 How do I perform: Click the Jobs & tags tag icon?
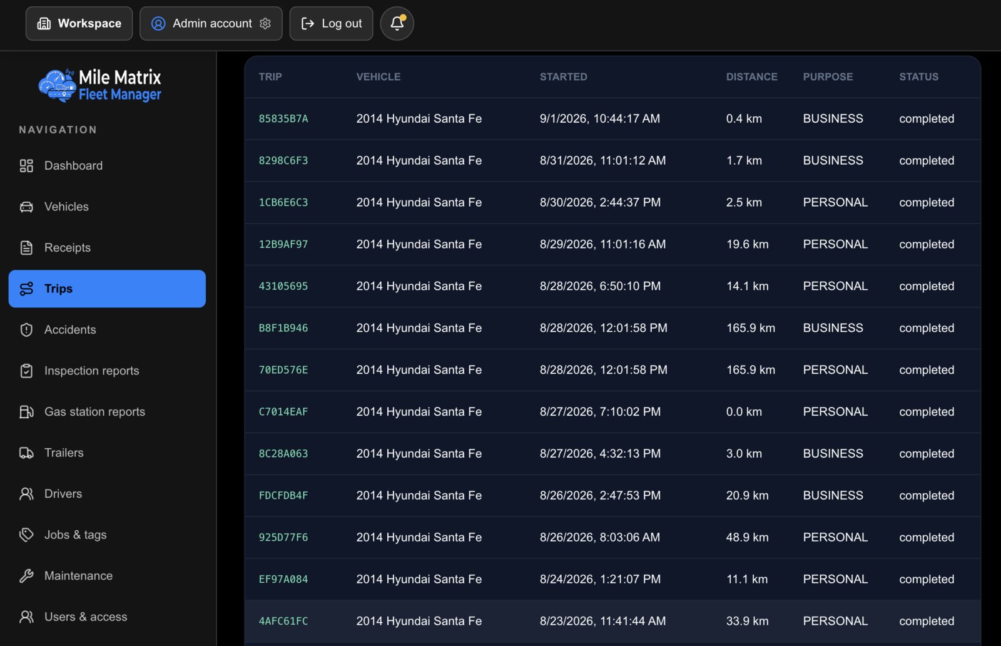[26, 535]
